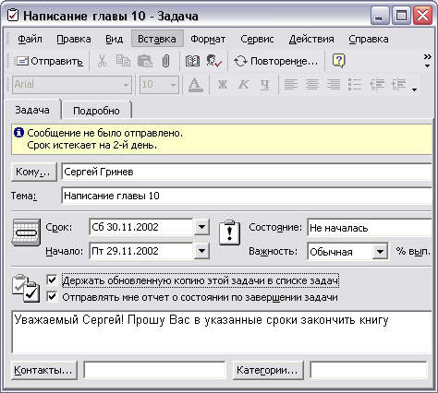Switch to the Подробно tab
Image resolution: width=438 pixels, height=393 pixels.
96,111
